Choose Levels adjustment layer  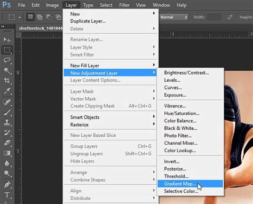coord(190,80)
